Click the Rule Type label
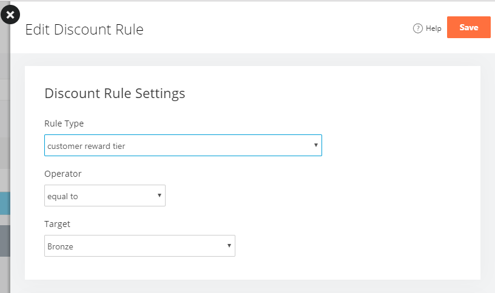This screenshot has height=293, width=495. click(64, 123)
